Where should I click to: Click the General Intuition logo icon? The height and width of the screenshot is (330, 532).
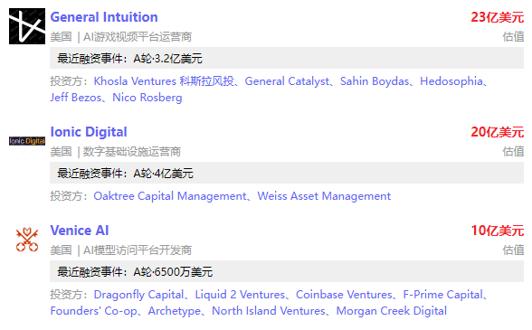click(27, 26)
